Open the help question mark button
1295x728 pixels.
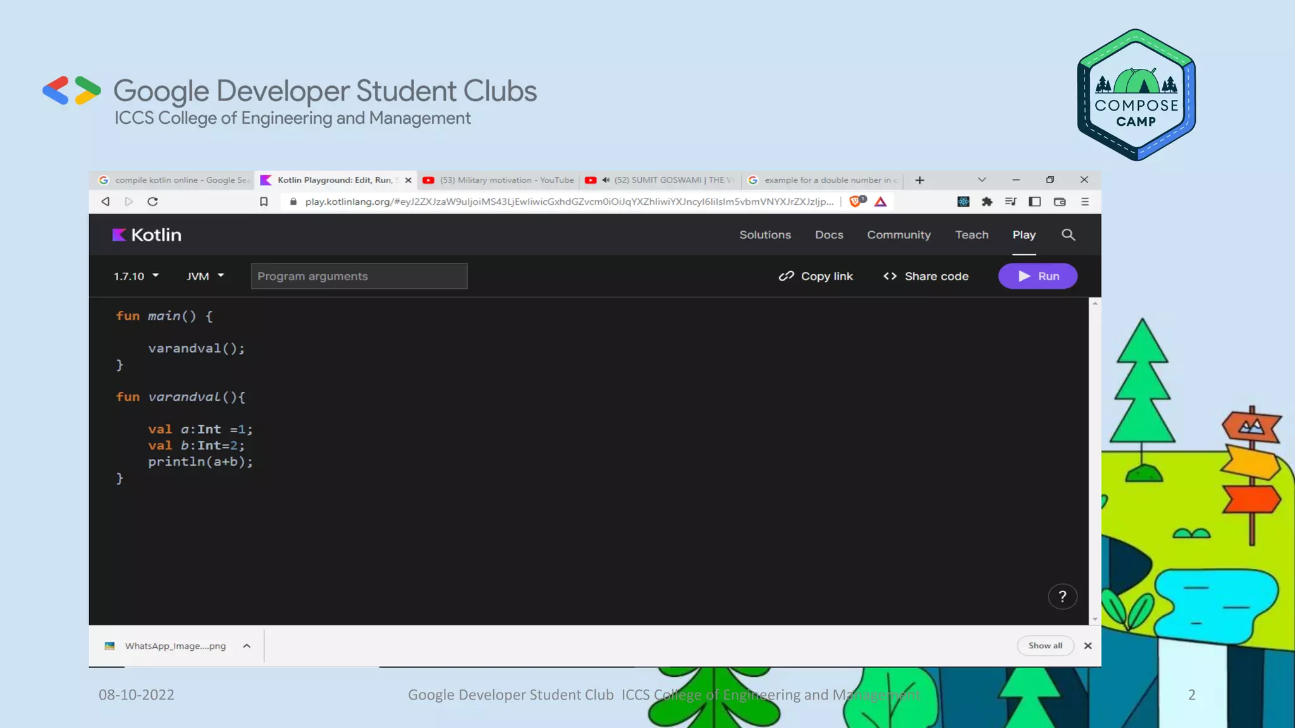pyautogui.click(x=1062, y=597)
